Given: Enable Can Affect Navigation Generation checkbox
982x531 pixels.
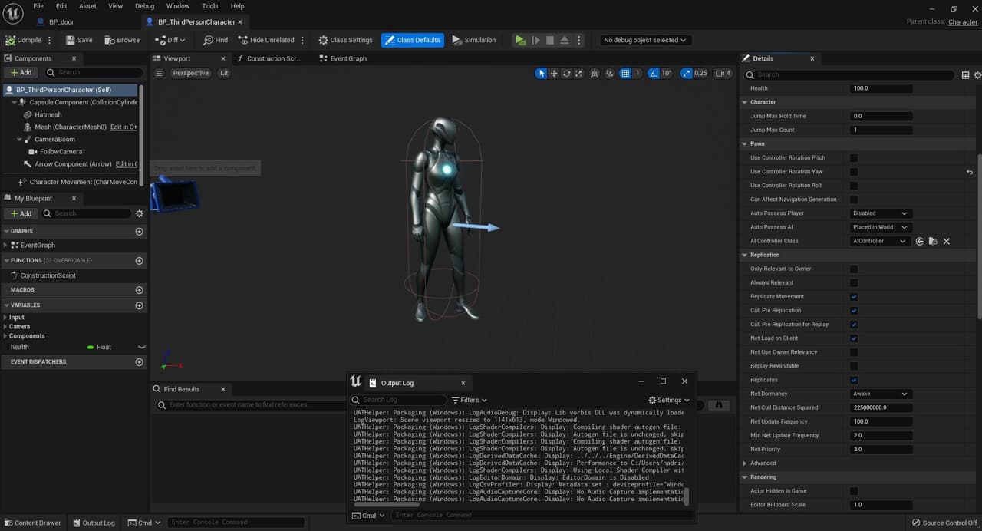Looking at the screenshot, I should (x=854, y=200).
